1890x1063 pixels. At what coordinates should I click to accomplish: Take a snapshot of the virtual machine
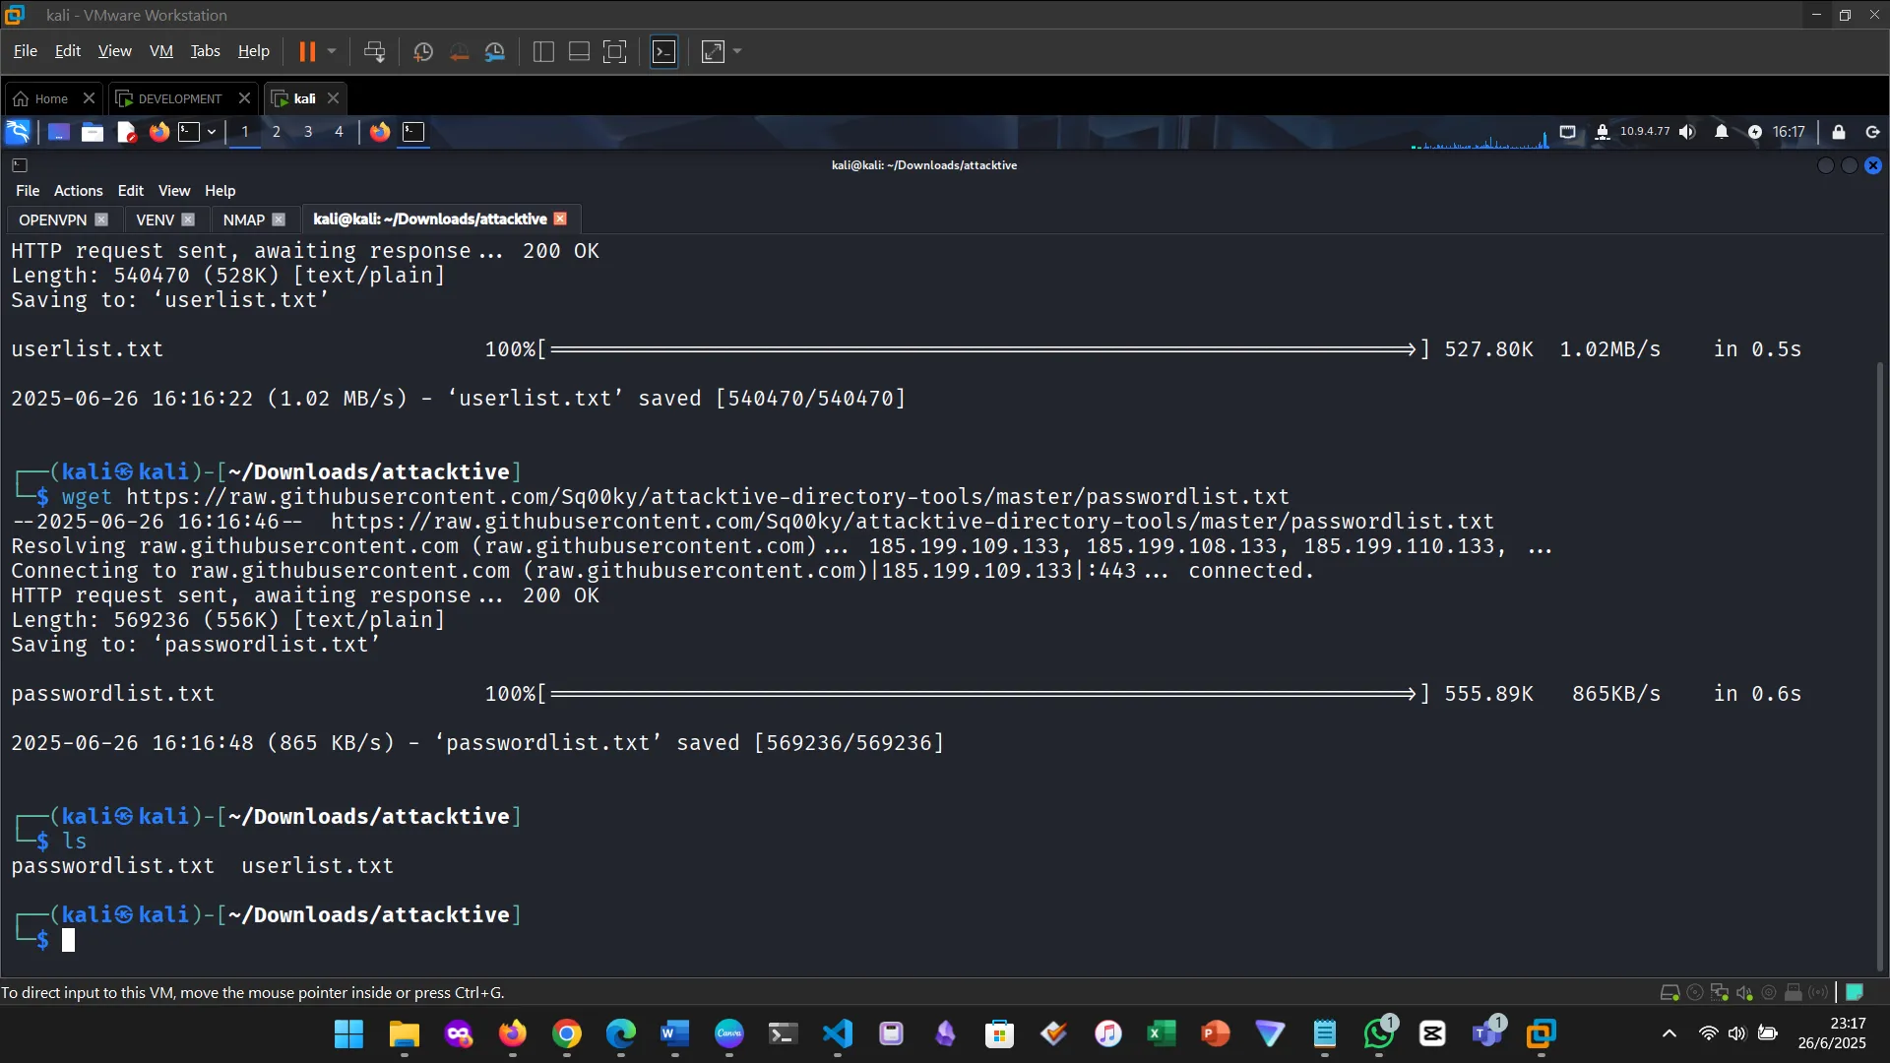pos(422,51)
